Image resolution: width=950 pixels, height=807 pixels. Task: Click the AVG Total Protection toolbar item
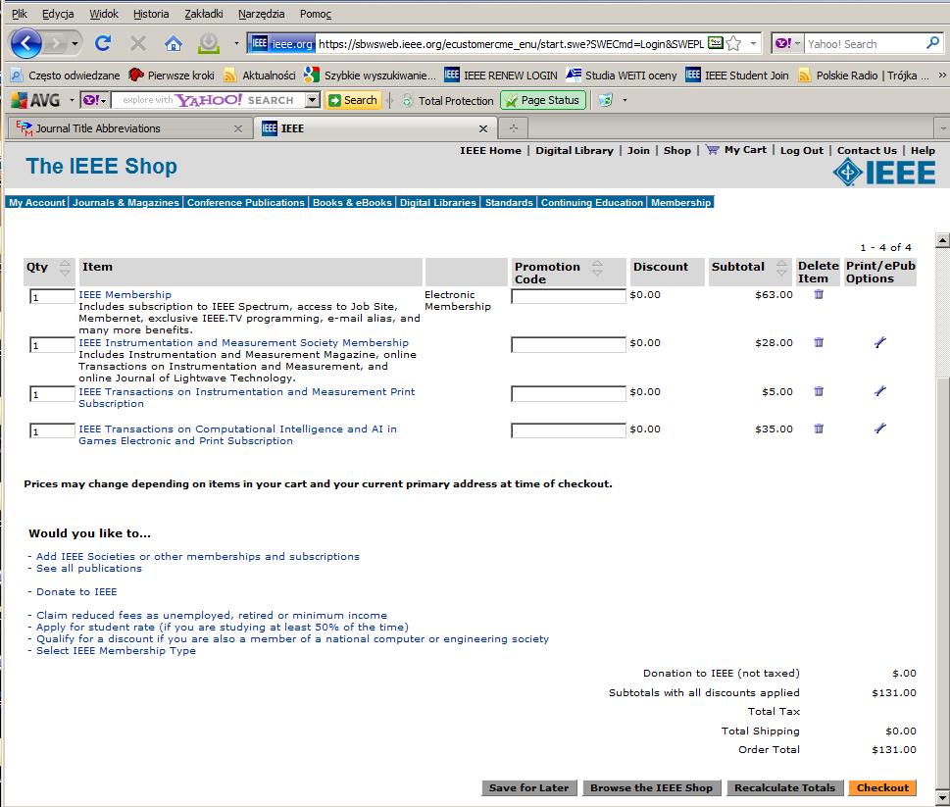coord(448,101)
